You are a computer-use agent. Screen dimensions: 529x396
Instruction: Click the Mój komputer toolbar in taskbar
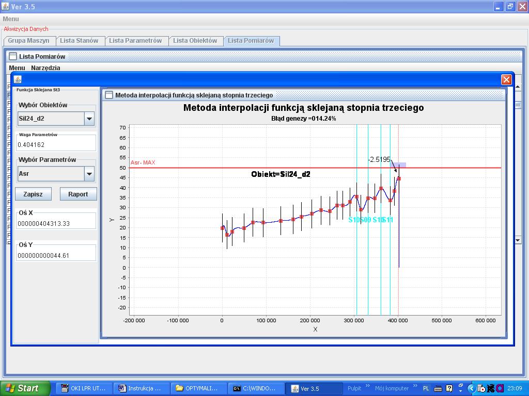point(392,388)
